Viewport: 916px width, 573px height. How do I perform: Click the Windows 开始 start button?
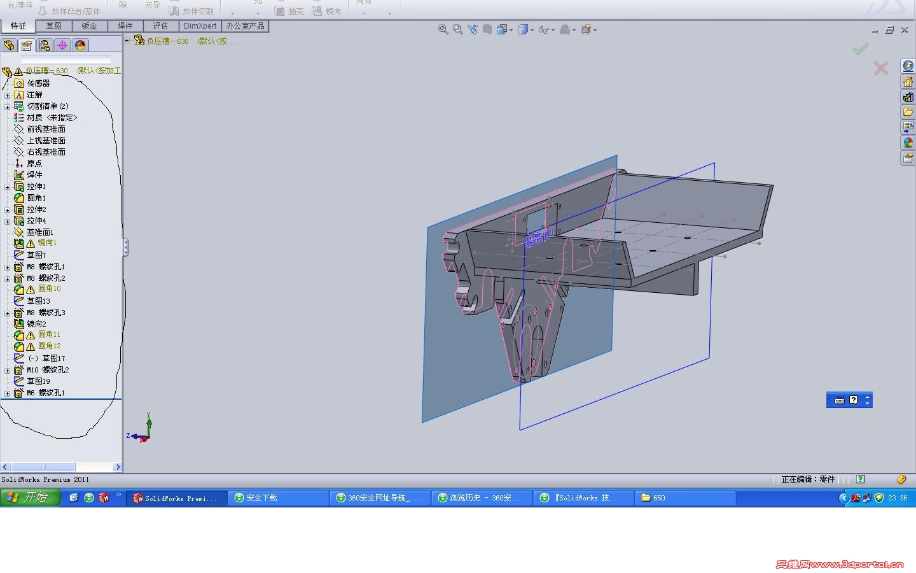coord(30,498)
